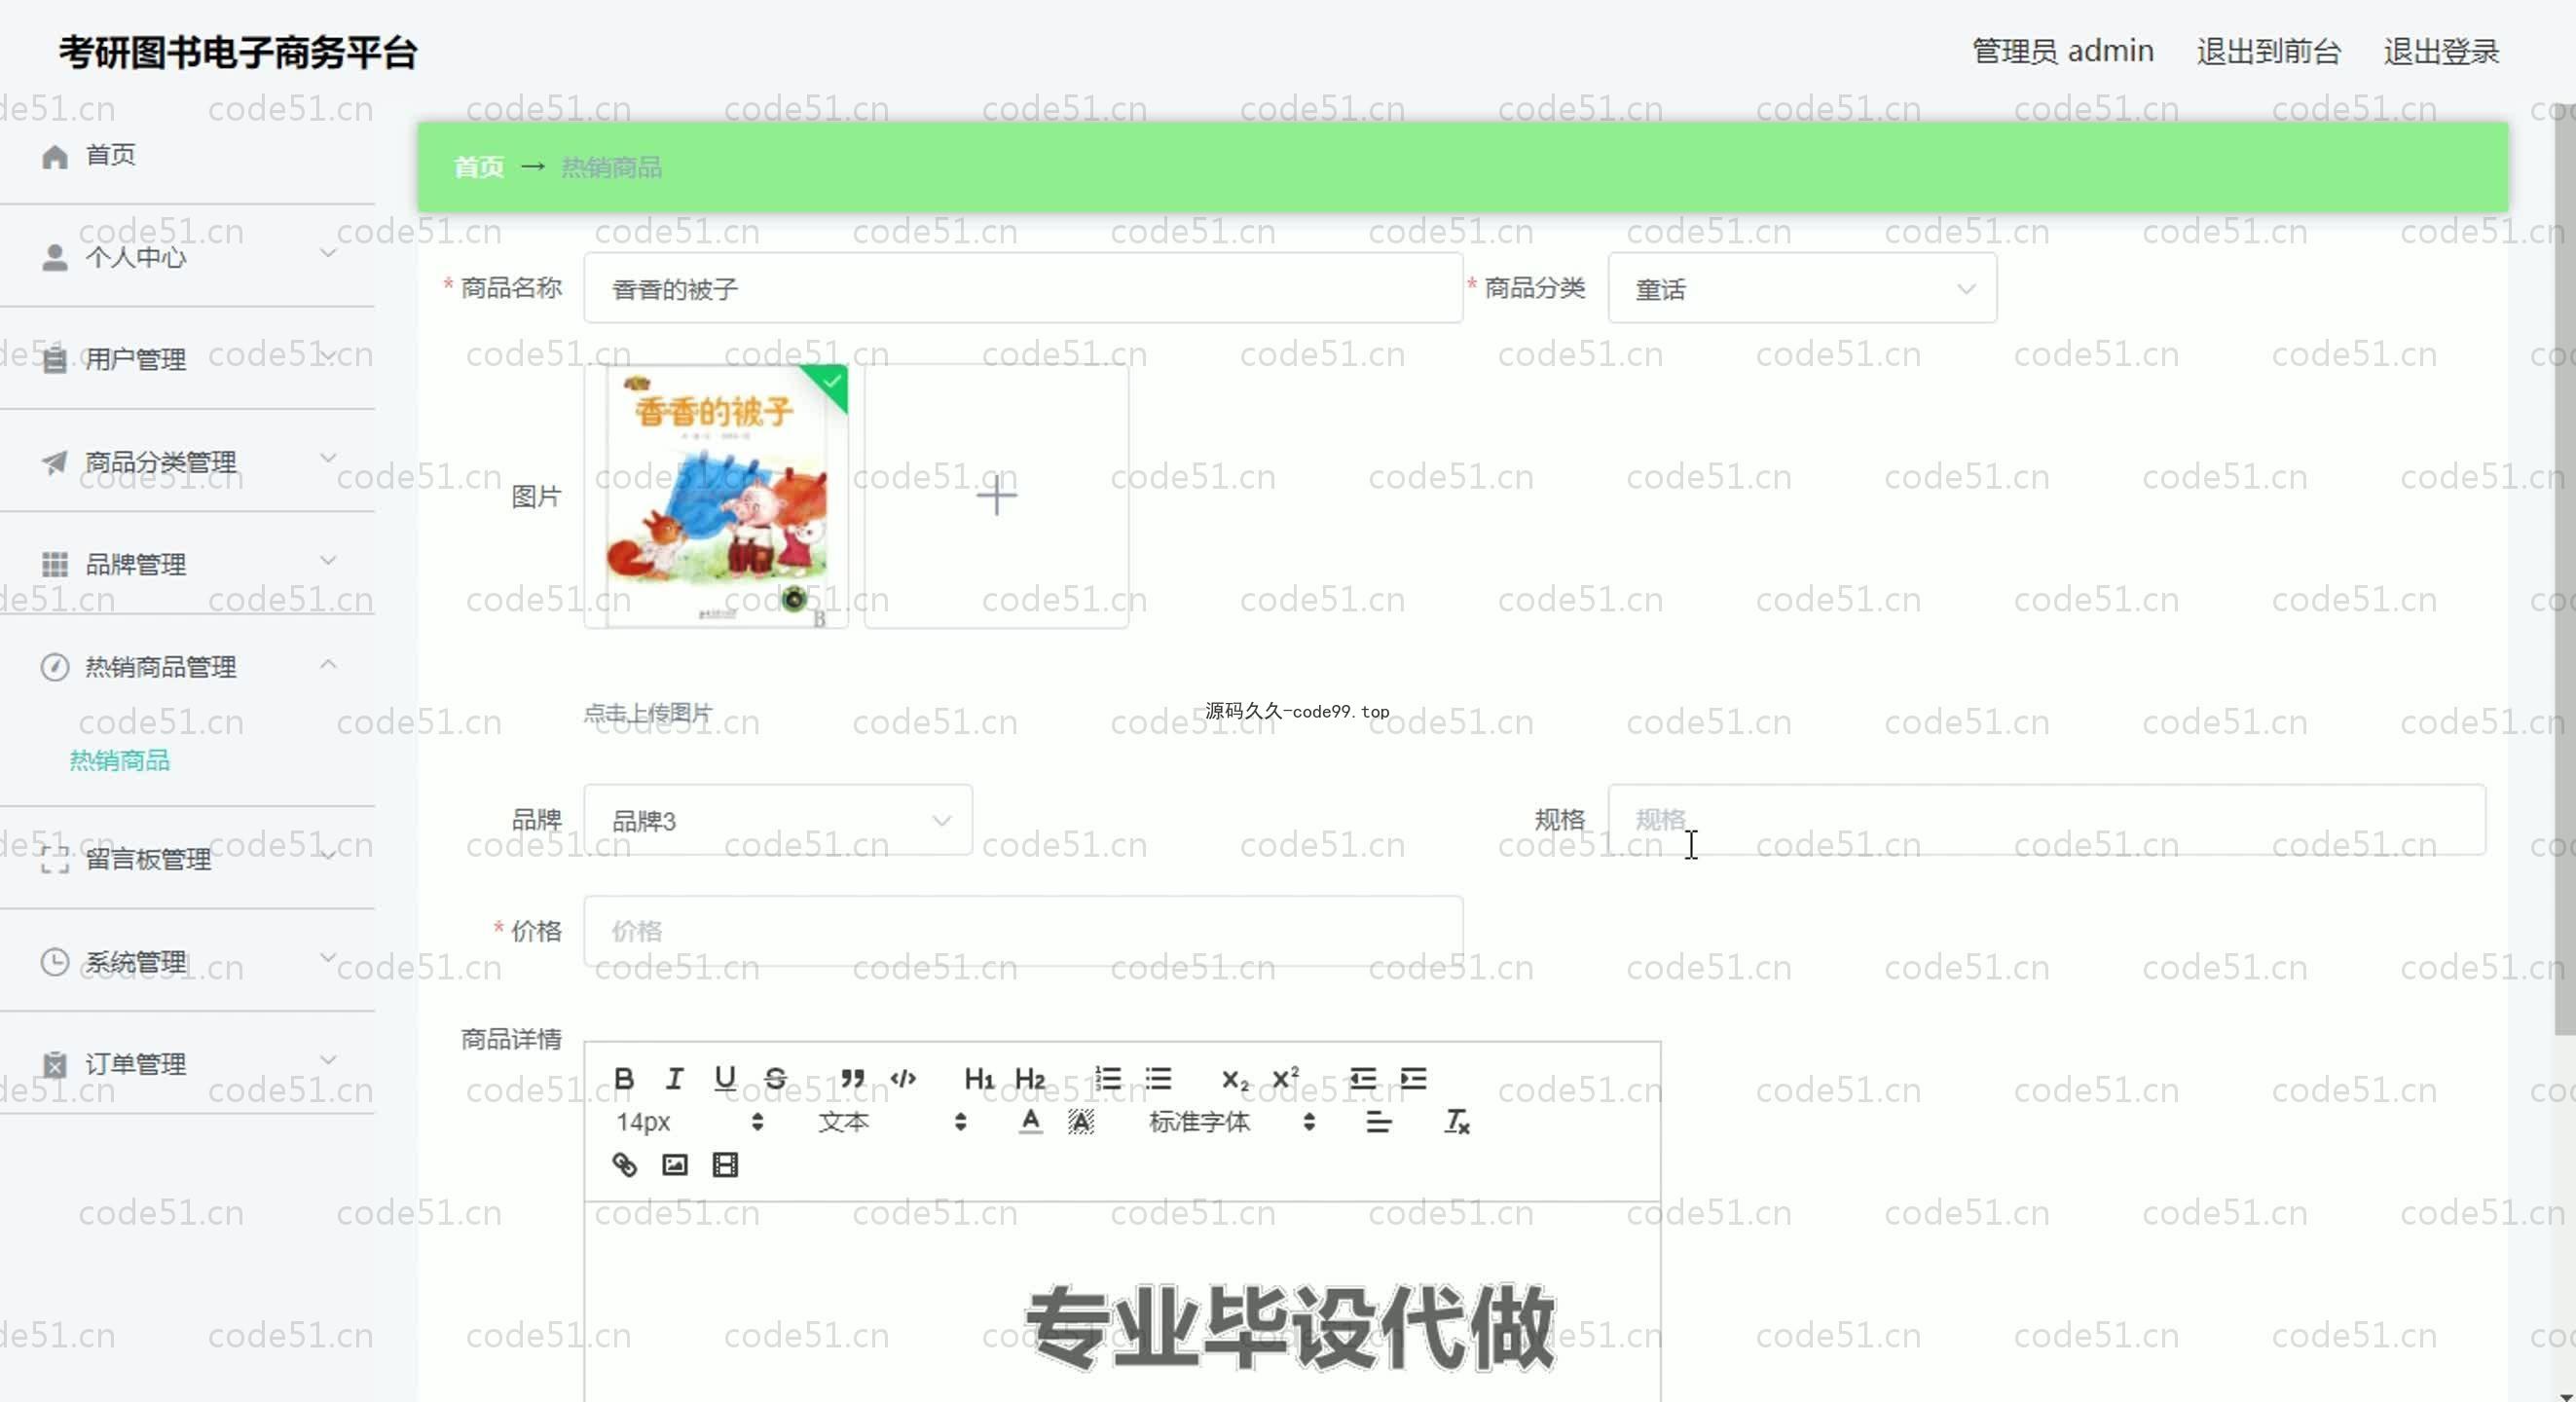2576x1402 pixels.
Task: Click the grid icon beside 品牌管理
Action: 55,564
